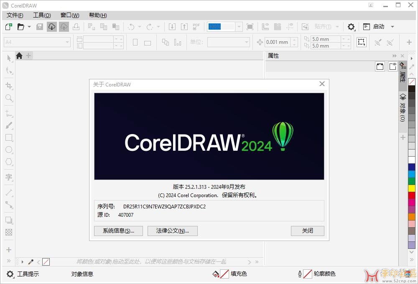Click the 工具提示 status bar label

(28, 274)
